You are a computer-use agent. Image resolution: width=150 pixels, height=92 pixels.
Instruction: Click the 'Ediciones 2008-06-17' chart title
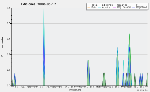tap(38, 4)
